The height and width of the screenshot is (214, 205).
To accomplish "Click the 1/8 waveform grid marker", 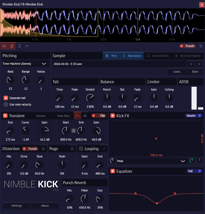I will (69, 40).
